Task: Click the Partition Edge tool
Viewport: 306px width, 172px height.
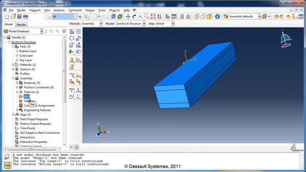Action: tap(72, 75)
